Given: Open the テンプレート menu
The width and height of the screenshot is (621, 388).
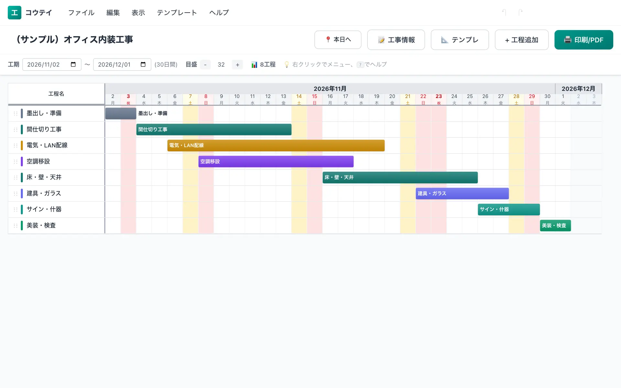Looking at the screenshot, I should click(x=177, y=13).
